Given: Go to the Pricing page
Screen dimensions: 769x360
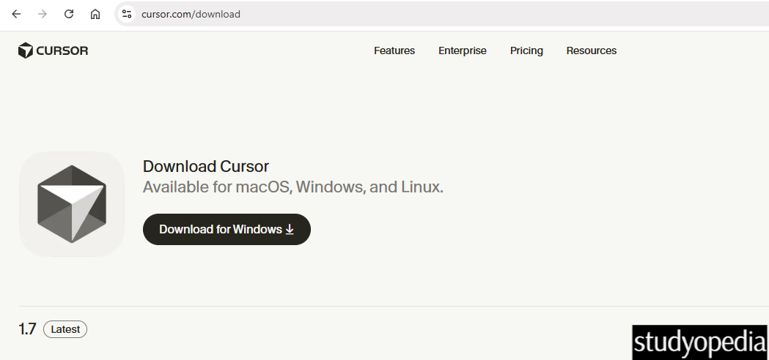Looking at the screenshot, I should [526, 51].
